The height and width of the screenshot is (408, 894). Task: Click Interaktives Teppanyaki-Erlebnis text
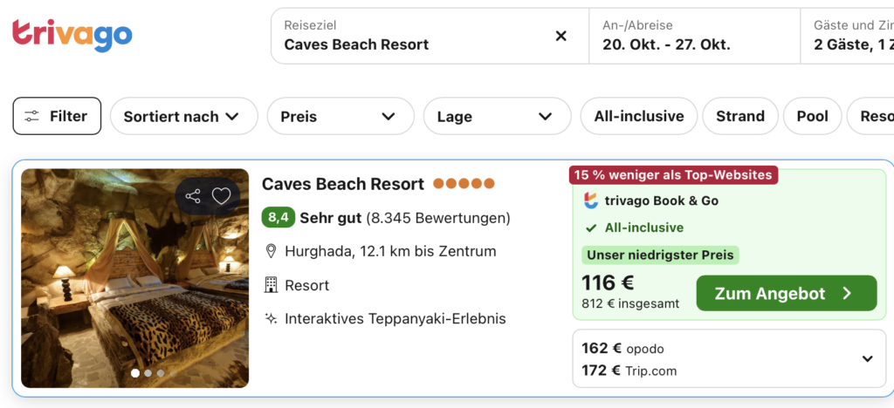click(395, 319)
